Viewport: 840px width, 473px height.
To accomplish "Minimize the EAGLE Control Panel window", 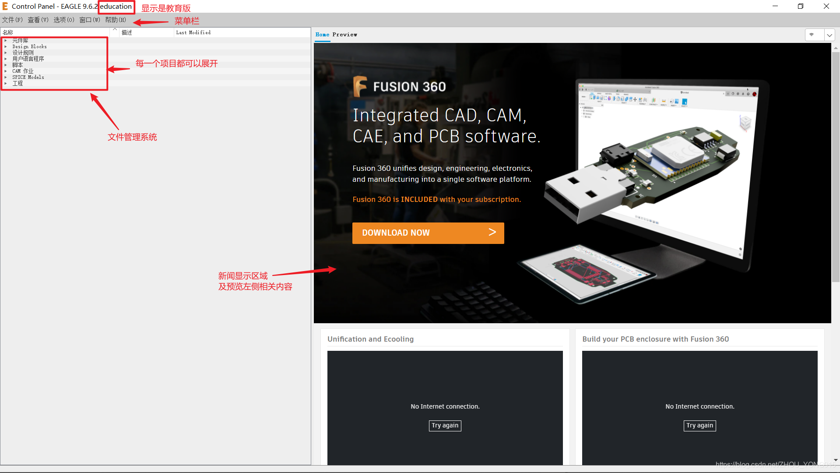I will [x=775, y=6].
